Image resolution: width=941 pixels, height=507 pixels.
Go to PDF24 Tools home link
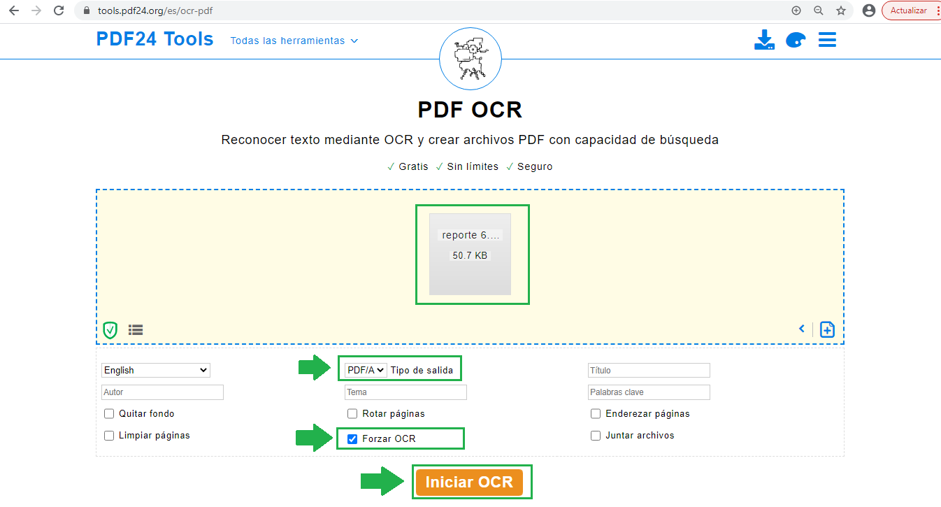(x=155, y=39)
